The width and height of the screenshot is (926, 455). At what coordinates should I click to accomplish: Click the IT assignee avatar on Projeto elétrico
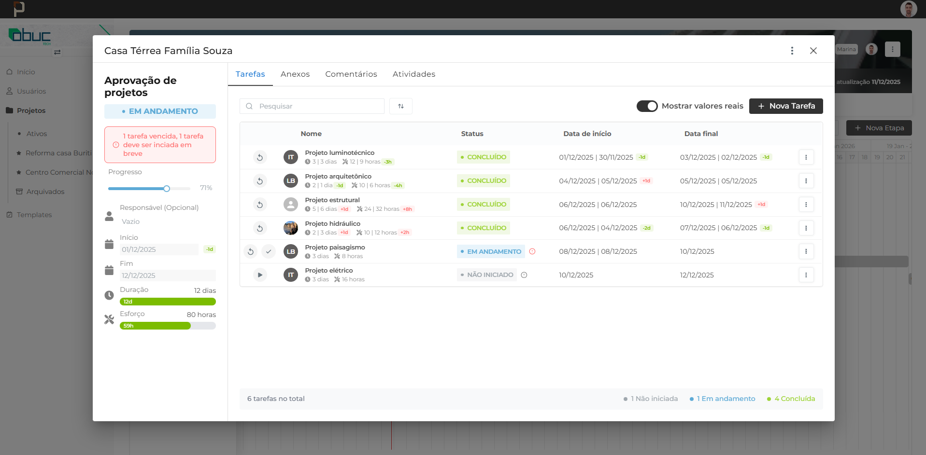[291, 275]
